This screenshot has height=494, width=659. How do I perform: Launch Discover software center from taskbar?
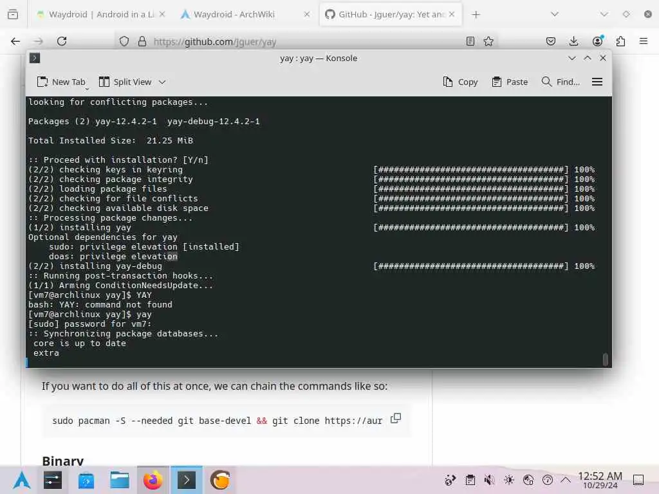[x=86, y=480]
